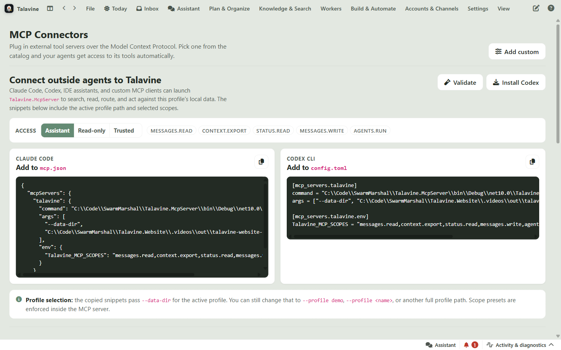Click the info icon beside Profile selection
Viewport: 561px width, 350px height.
point(19,299)
